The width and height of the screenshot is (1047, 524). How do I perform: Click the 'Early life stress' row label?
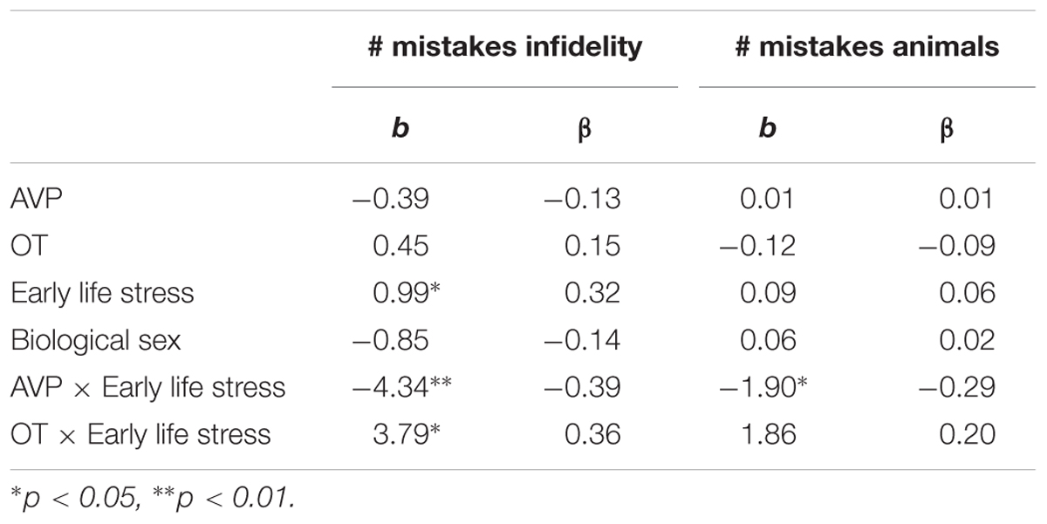(x=102, y=293)
